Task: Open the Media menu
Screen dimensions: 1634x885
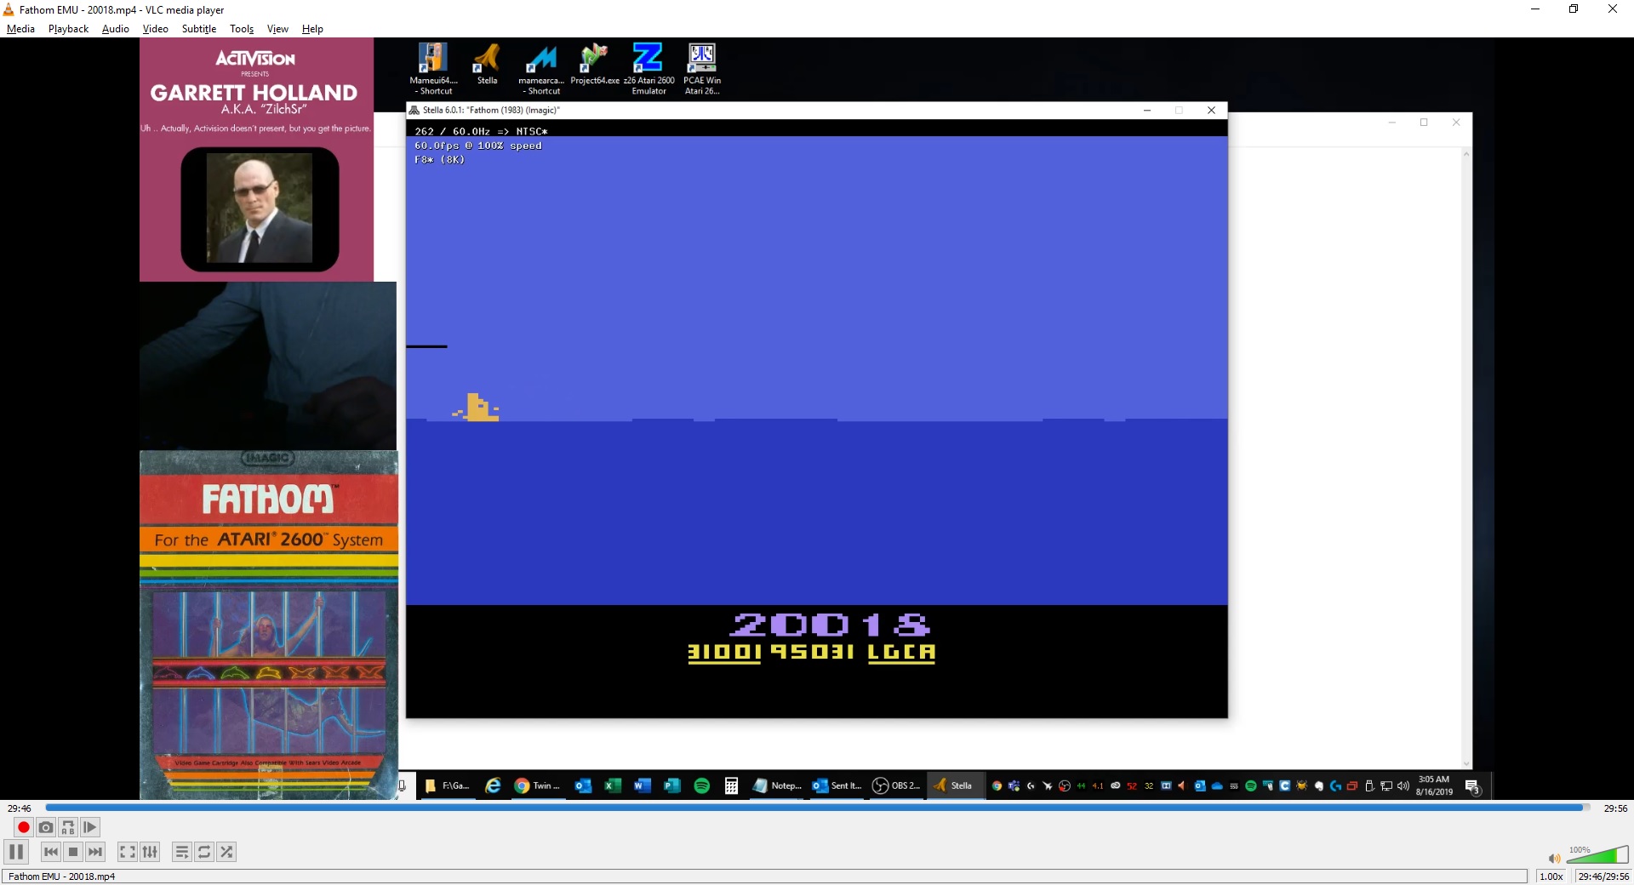Action: click(20, 29)
